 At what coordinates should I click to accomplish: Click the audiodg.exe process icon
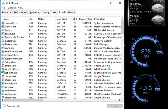(3, 83)
